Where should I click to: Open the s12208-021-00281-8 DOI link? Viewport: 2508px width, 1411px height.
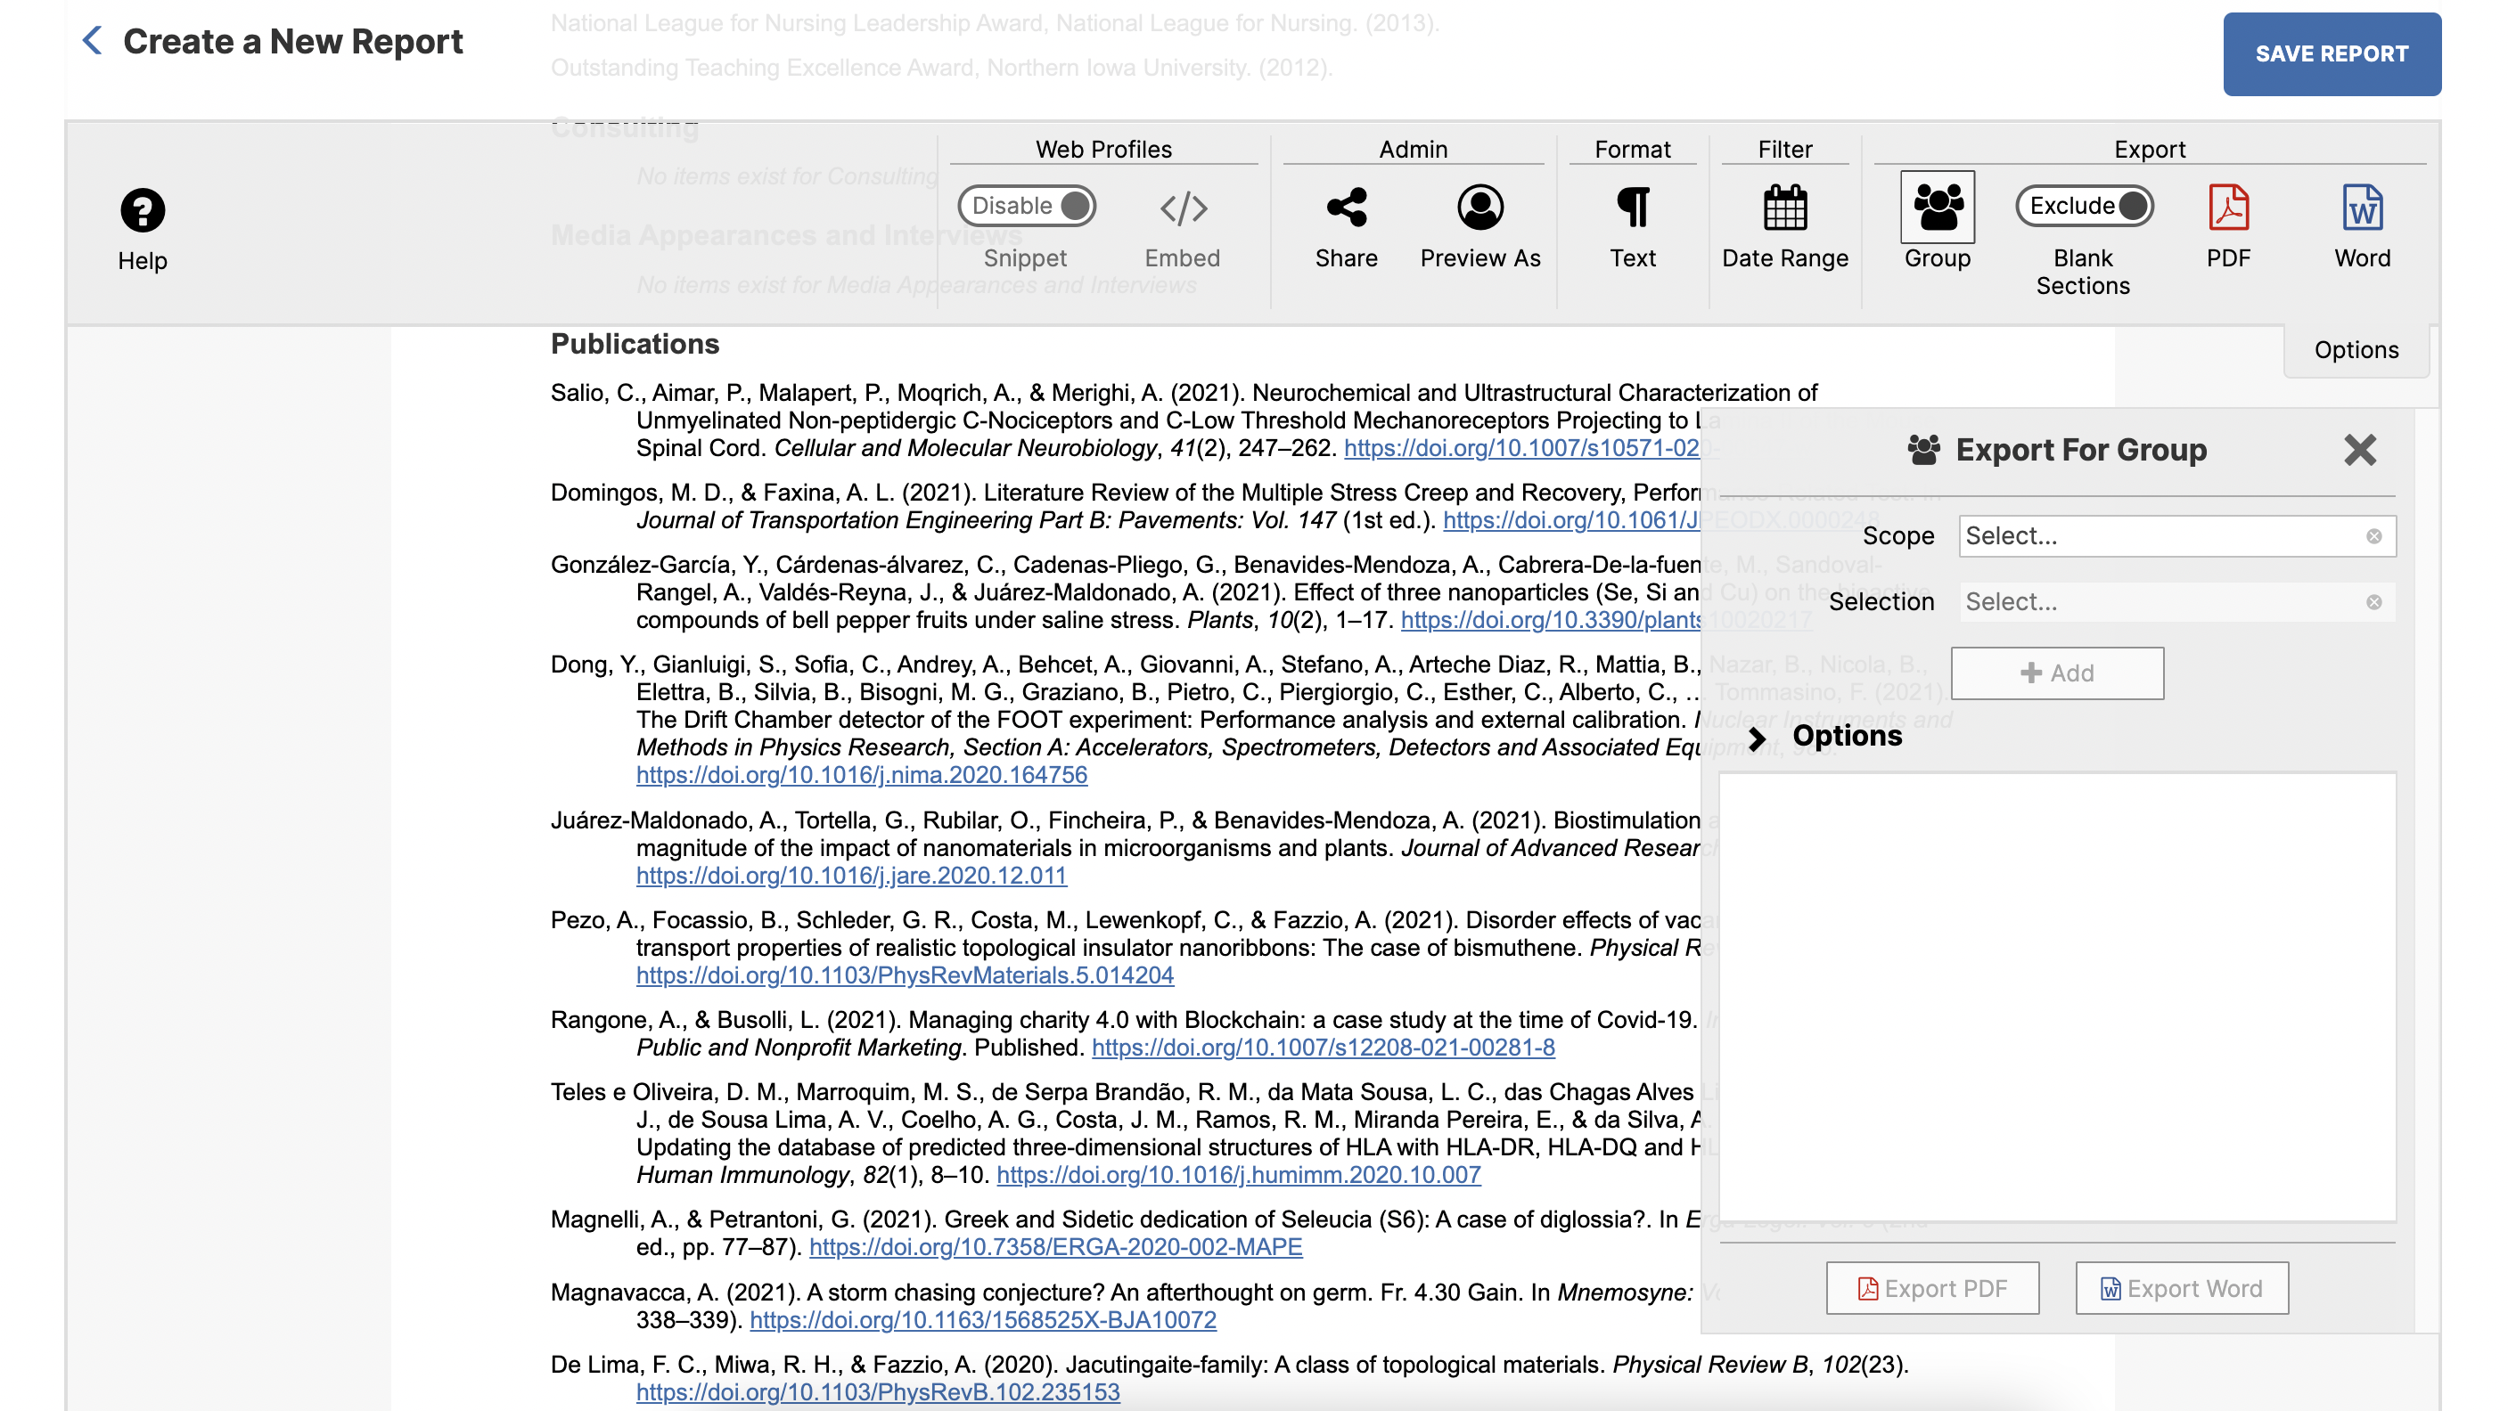(1324, 1048)
